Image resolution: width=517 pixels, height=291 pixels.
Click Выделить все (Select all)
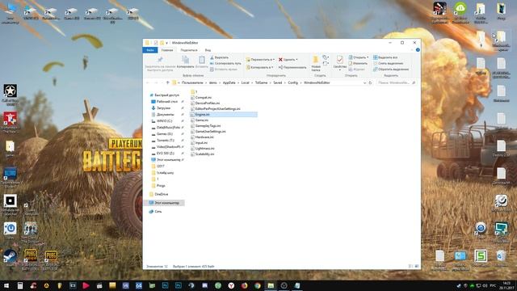coord(385,57)
